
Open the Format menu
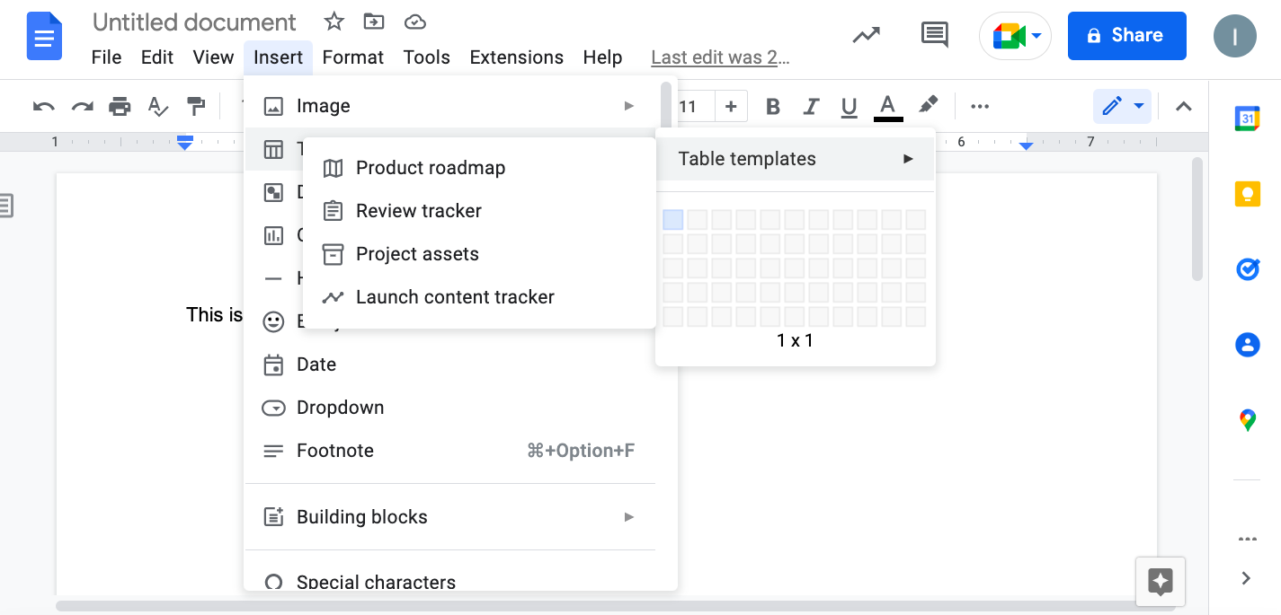point(352,57)
